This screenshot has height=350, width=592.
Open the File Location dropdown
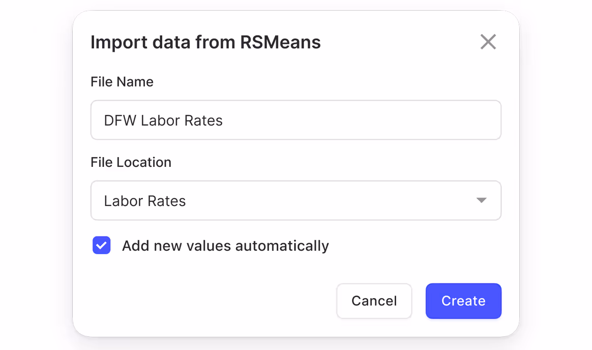click(295, 200)
